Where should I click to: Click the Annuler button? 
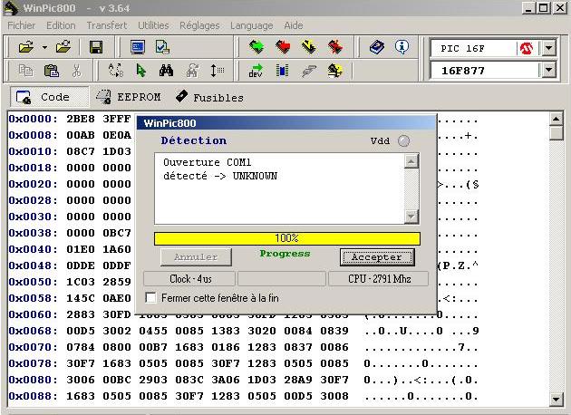coord(196,257)
